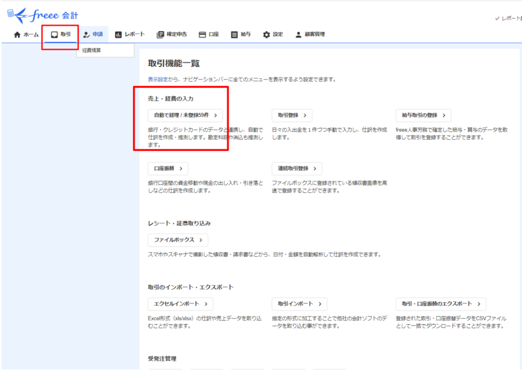This screenshot has width=522, height=374.
Task: Click the レポート chart icon
Action: click(118, 35)
